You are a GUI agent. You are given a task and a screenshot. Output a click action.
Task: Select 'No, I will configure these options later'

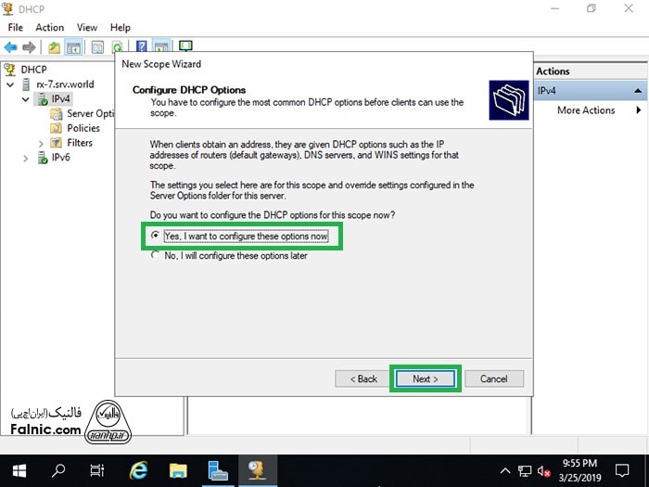point(155,256)
